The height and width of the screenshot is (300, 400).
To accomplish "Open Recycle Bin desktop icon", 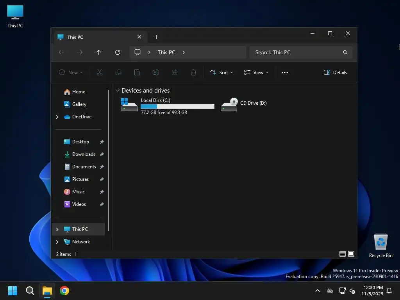I will click(380, 246).
